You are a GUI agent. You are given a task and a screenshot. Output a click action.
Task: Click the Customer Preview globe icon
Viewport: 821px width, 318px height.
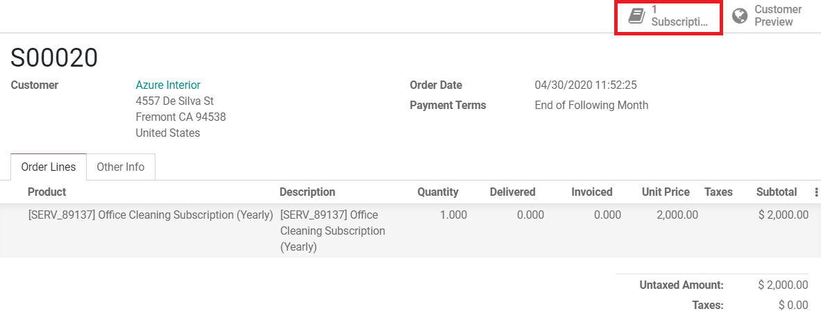740,16
